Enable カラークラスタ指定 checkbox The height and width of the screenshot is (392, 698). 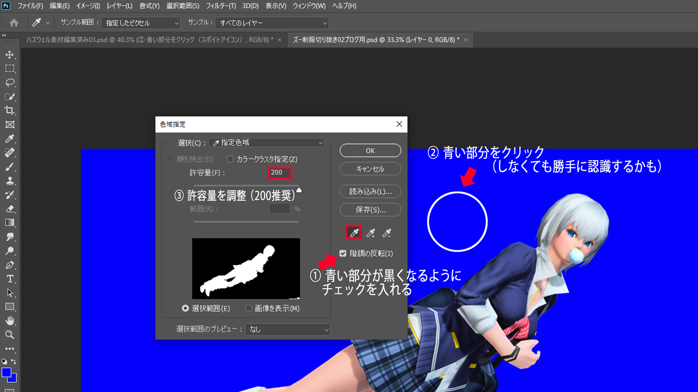230,160
